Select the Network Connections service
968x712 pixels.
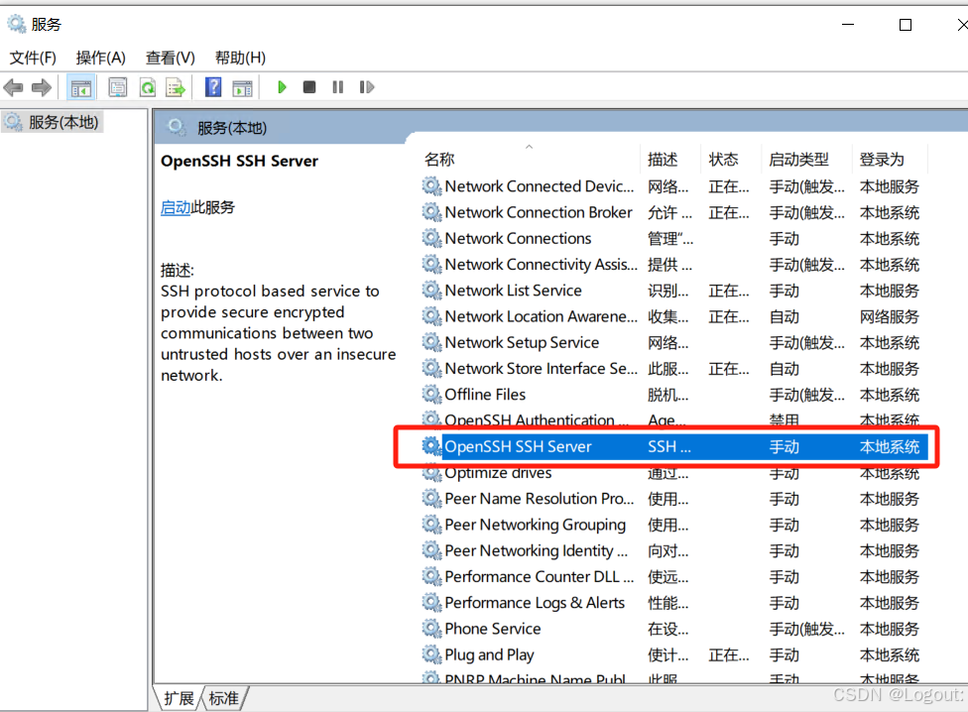tap(674, 238)
